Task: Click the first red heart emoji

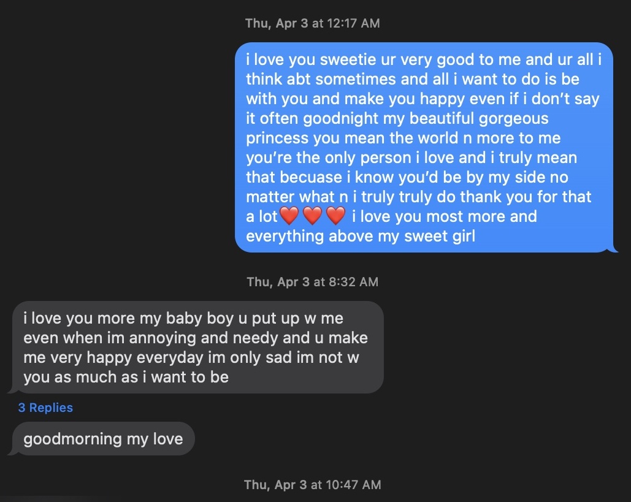Action: 289,216
